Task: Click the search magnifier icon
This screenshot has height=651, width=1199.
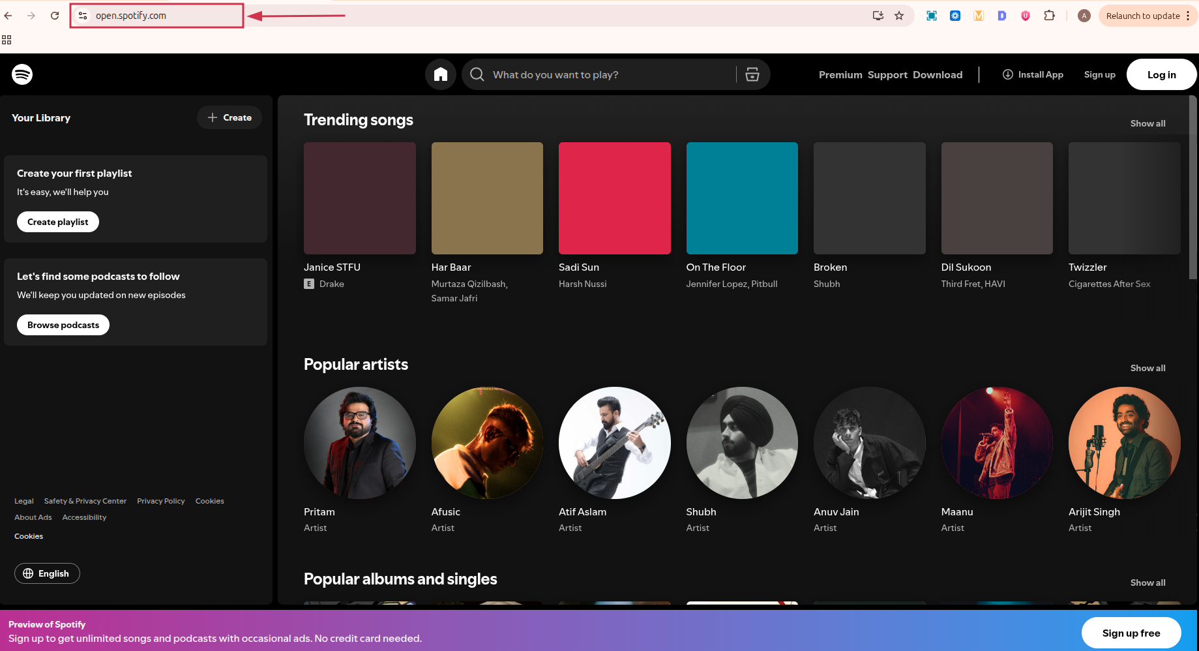Action: (x=477, y=74)
